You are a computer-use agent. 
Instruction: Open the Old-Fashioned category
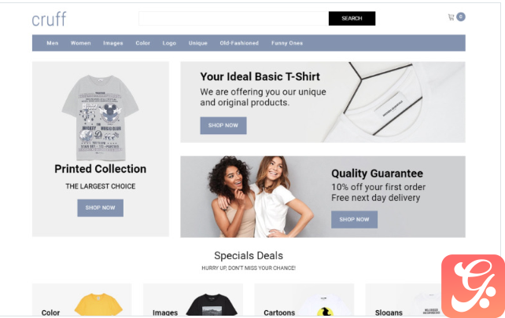[239, 43]
